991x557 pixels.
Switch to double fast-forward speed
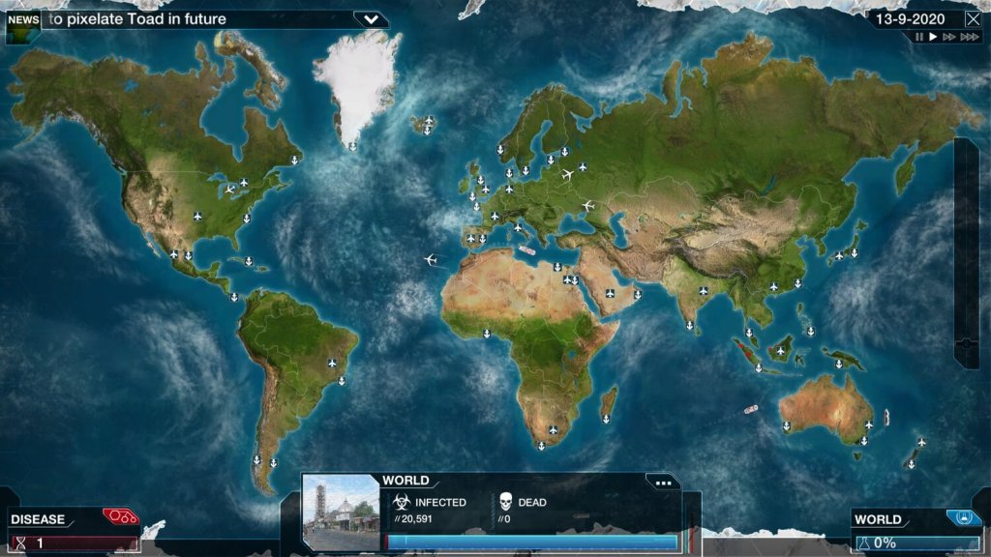949,37
